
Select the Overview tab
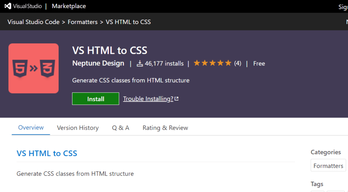point(31,128)
